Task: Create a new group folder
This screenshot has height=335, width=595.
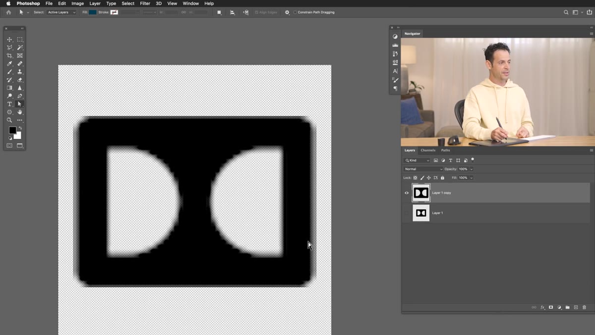Action: coord(568,307)
